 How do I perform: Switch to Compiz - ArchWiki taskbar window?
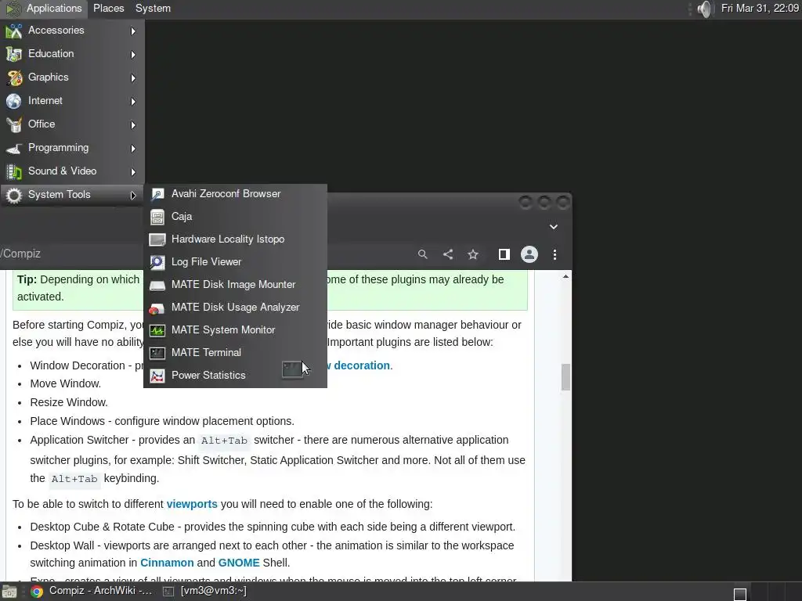click(x=92, y=592)
